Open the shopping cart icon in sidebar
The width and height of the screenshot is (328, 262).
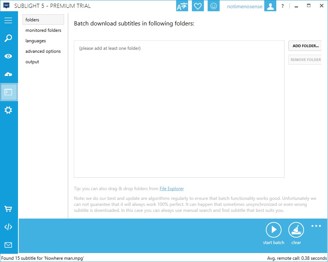[x=8, y=209]
